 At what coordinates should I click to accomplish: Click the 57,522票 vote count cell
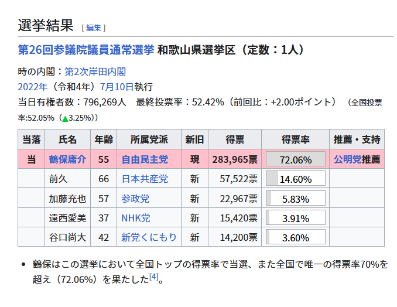point(235,179)
